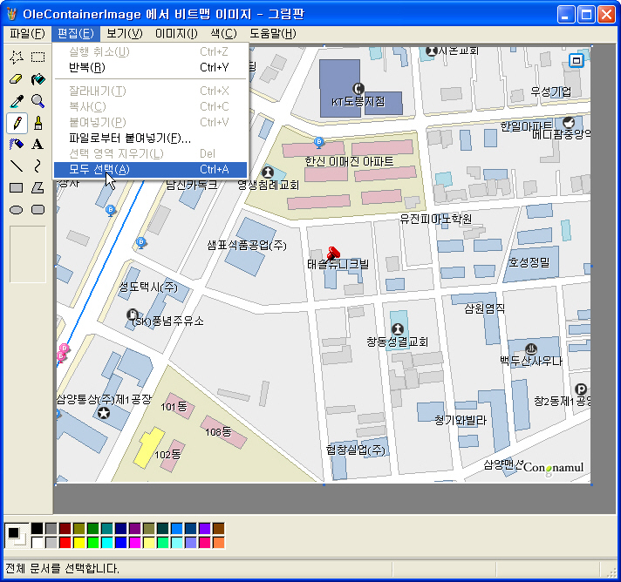Image resolution: width=621 pixels, height=582 pixels.
Task: Click the disabled 잘라내기(T) entry
Action: pyautogui.click(x=151, y=91)
